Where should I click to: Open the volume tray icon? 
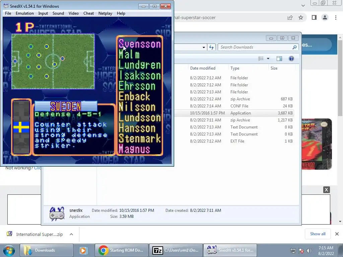(x=309, y=251)
